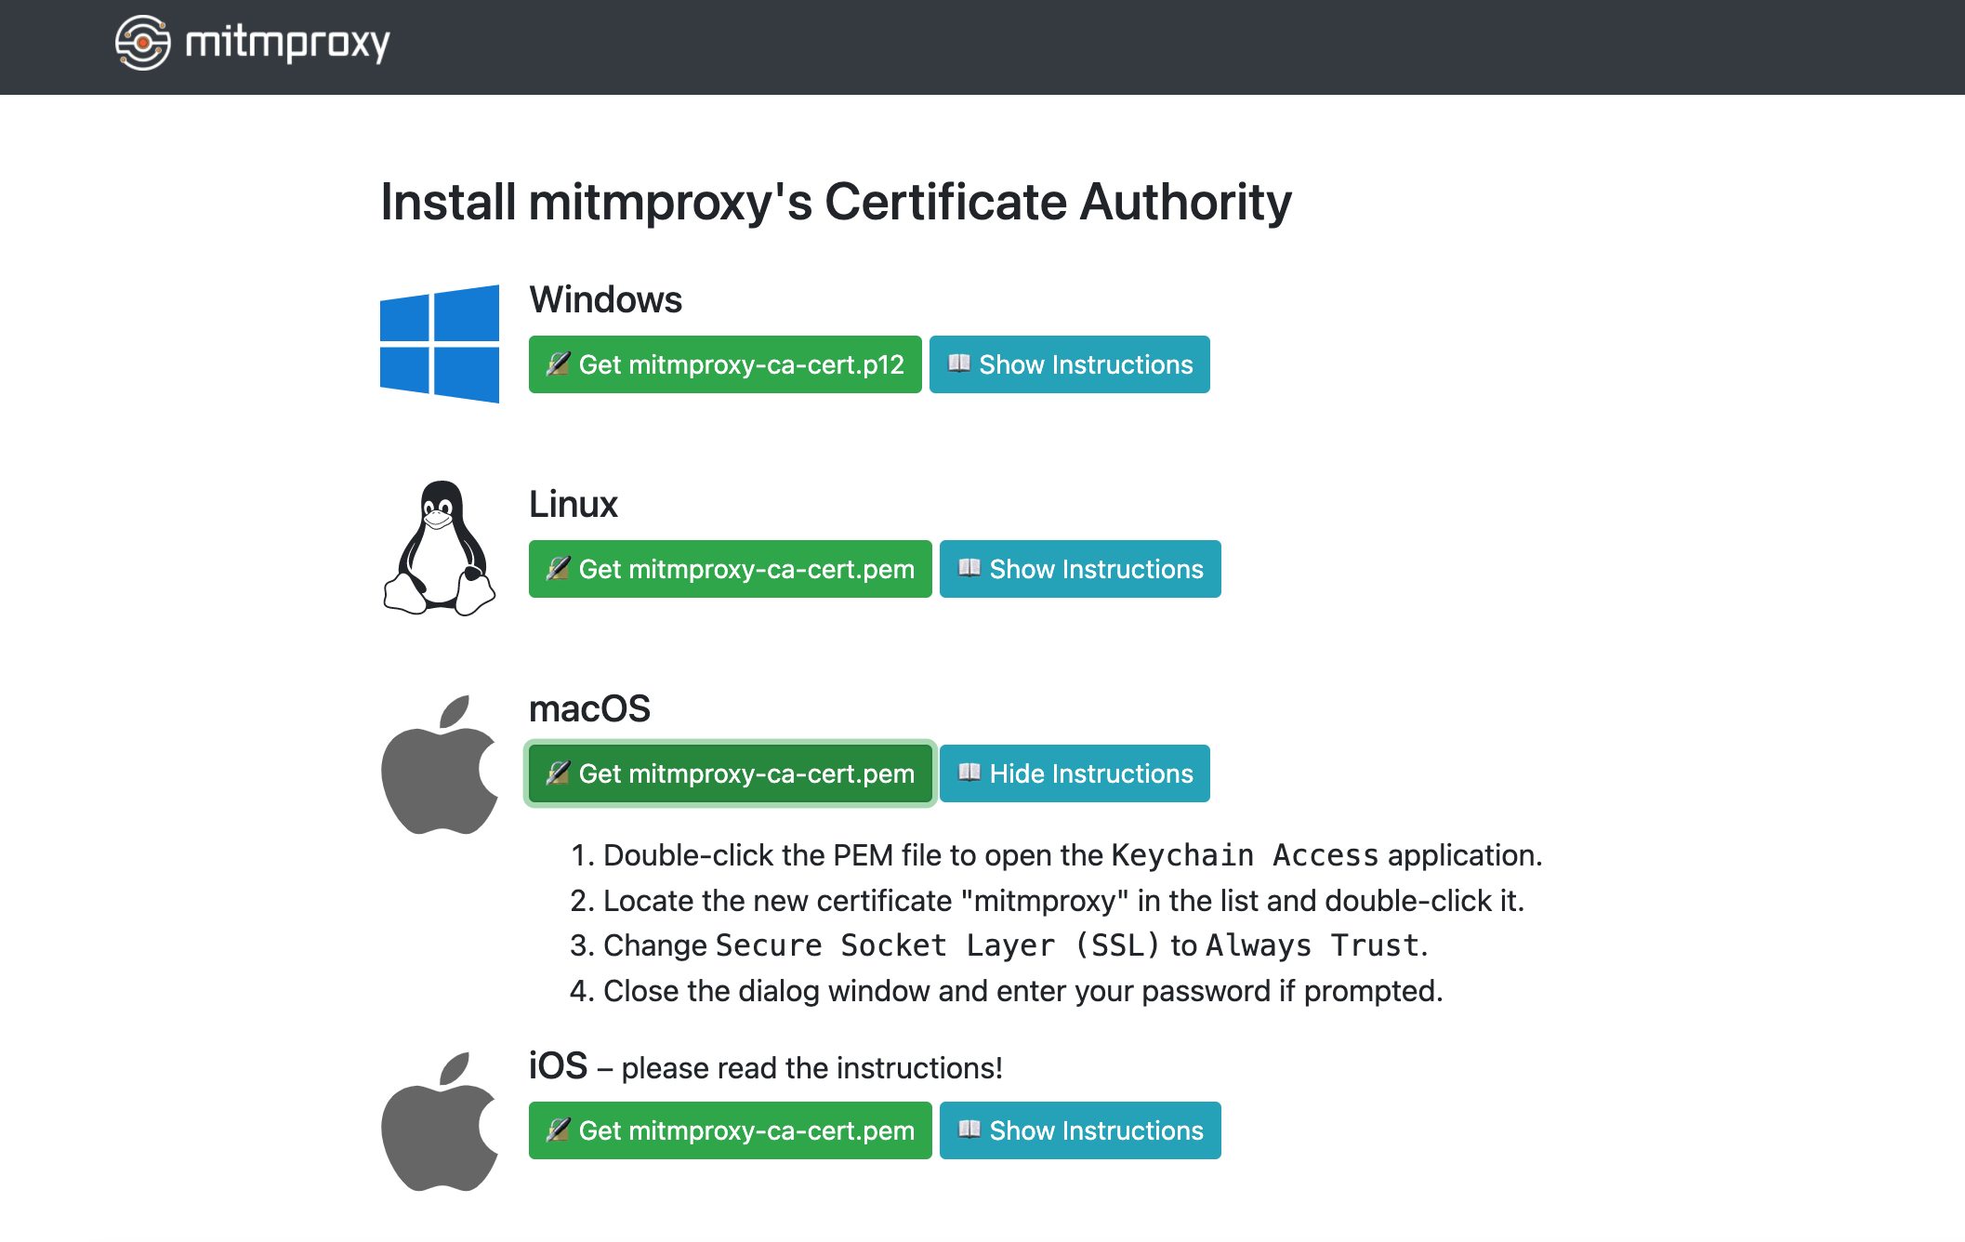Click the macOS Apple icon

[440, 764]
